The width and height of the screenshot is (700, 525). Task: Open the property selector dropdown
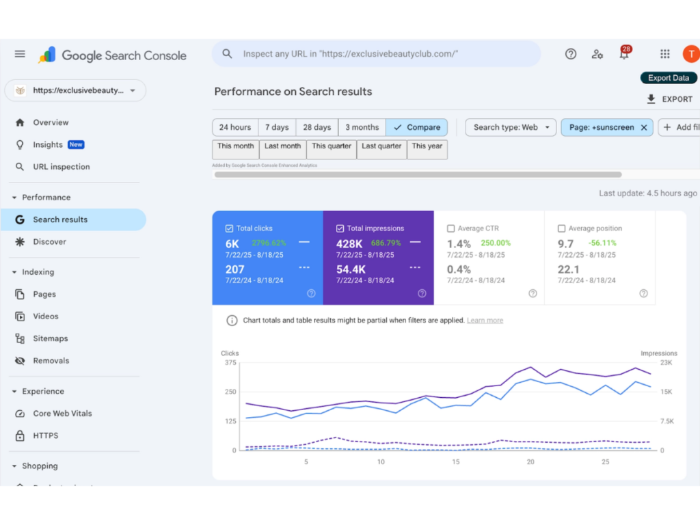(x=75, y=91)
